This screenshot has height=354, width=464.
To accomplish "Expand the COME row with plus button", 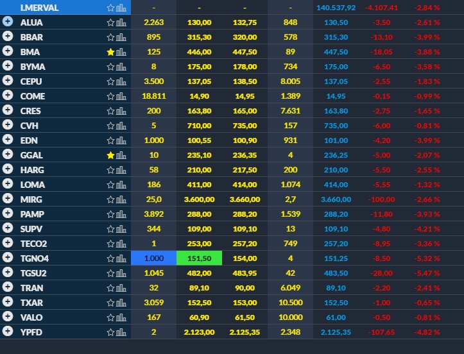I will point(8,95).
